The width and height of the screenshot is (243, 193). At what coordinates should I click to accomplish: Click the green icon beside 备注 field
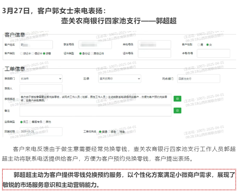pos(177,110)
